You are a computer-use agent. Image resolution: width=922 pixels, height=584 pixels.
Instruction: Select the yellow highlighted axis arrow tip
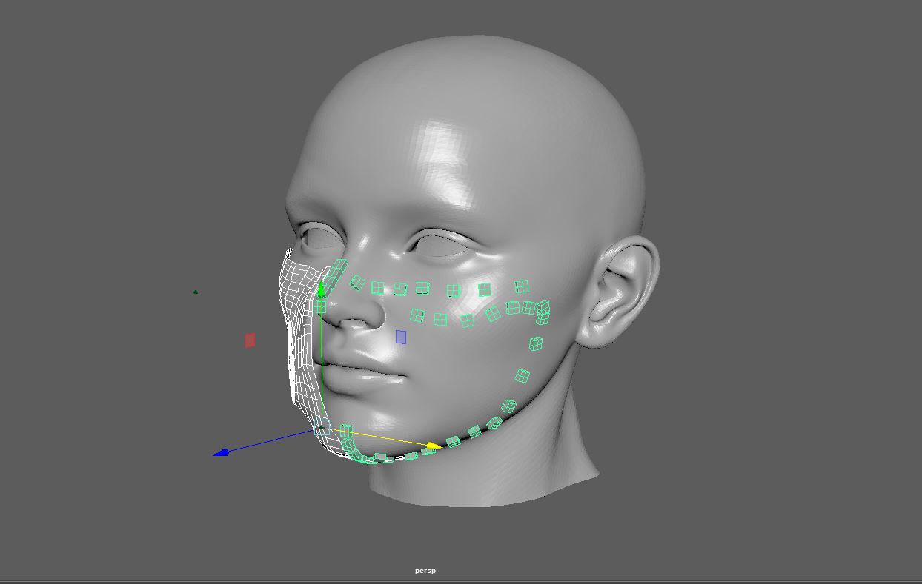pyautogui.click(x=433, y=446)
